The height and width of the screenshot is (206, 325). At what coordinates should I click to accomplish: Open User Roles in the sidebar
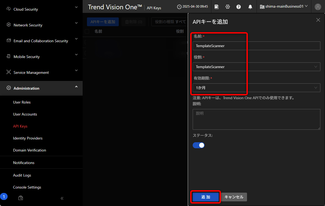pyautogui.click(x=22, y=102)
